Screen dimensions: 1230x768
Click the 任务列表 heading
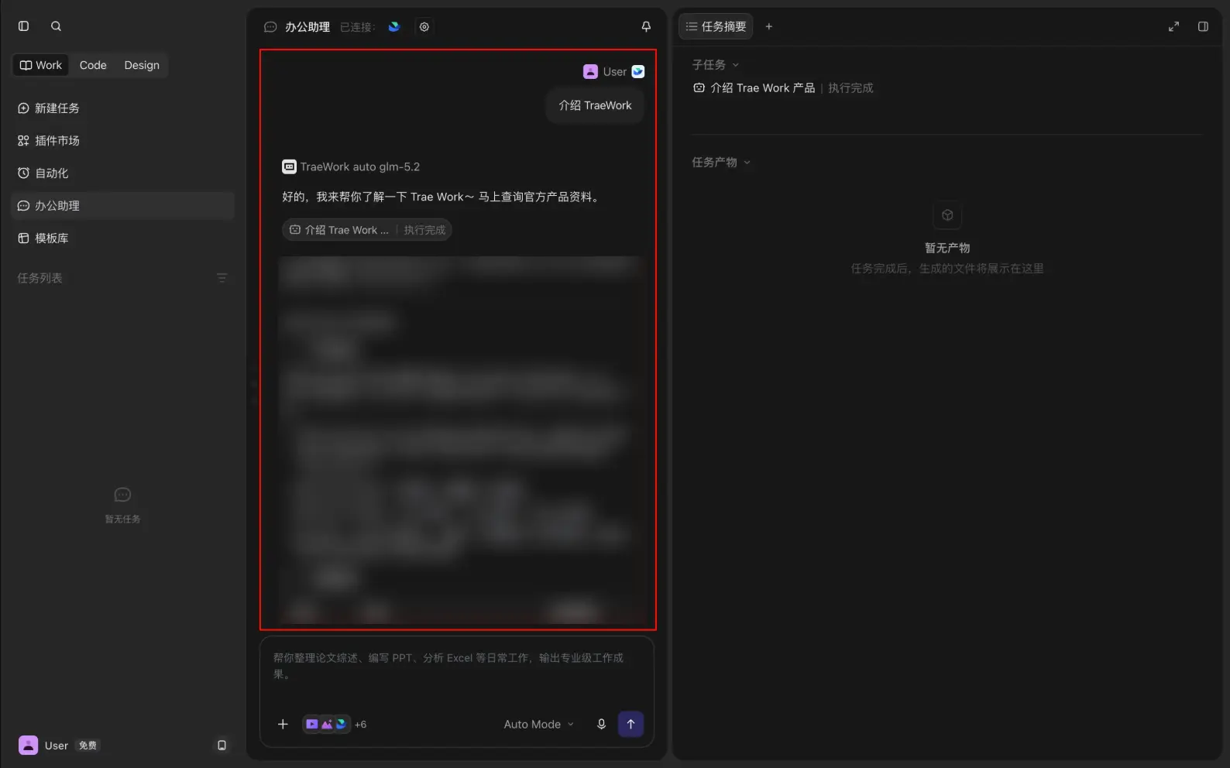pos(40,278)
